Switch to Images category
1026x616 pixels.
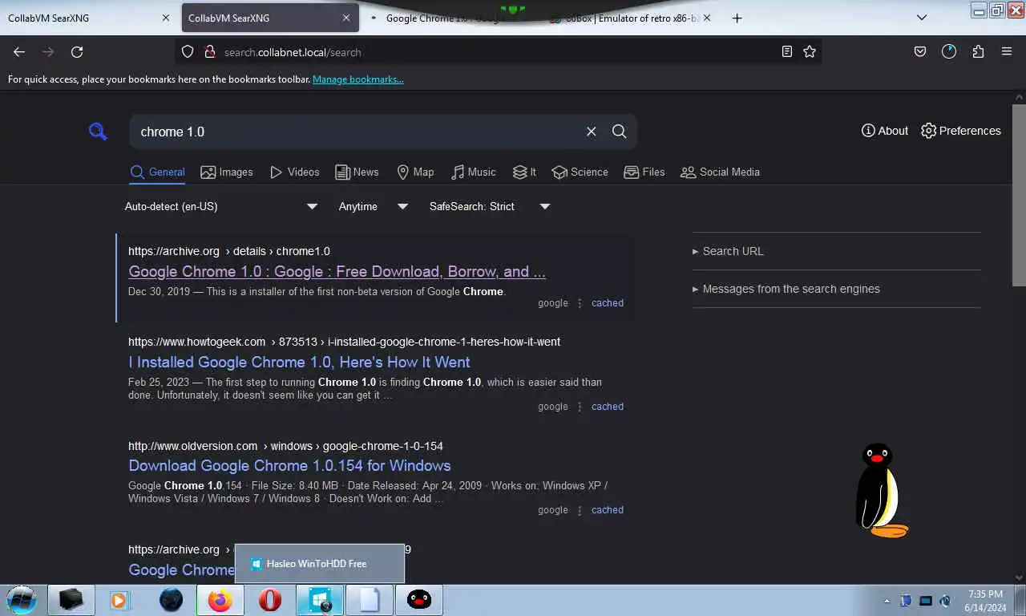coord(227,172)
